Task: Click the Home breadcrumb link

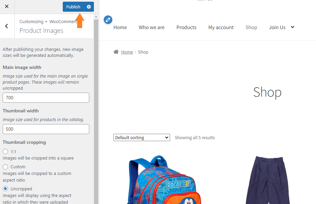Action: point(127,52)
